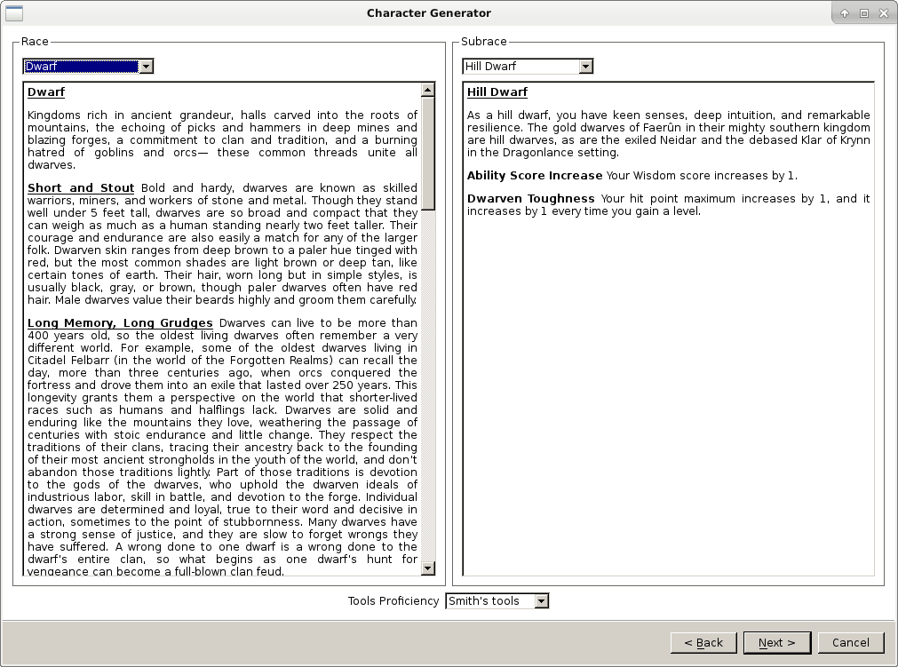Open the window menu icon in title bar

13,12
